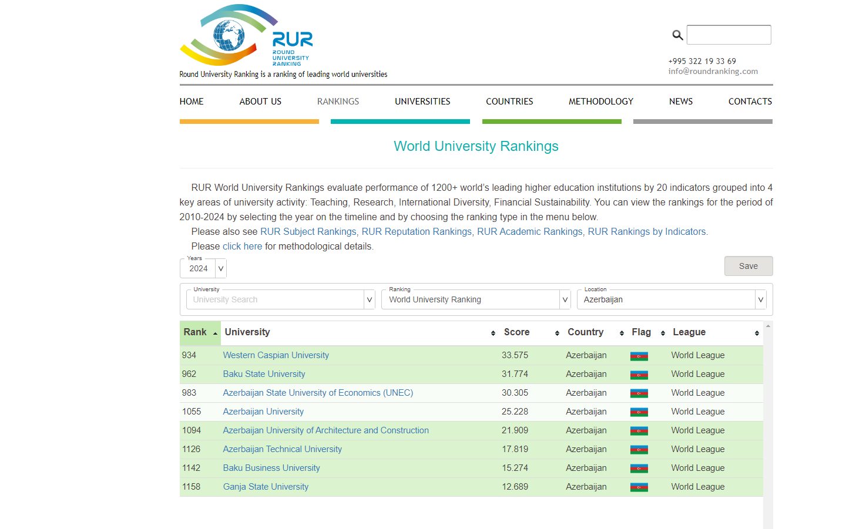Click the flag in Azerbaijan Technical University row

(x=639, y=450)
